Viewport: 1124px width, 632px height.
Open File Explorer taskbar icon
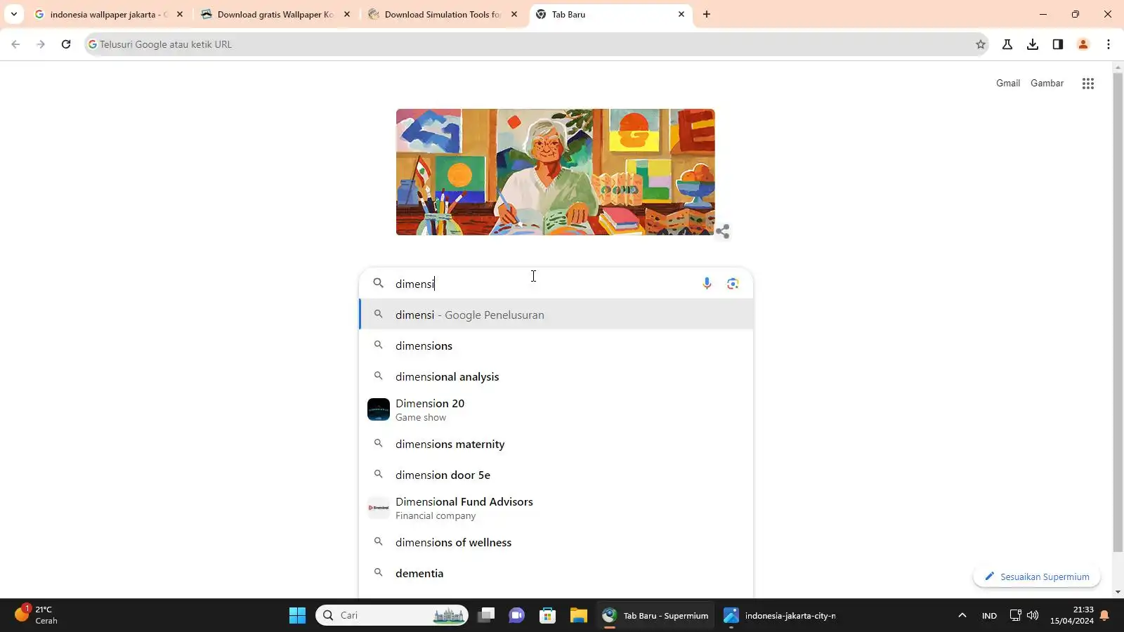click(579, 616)
